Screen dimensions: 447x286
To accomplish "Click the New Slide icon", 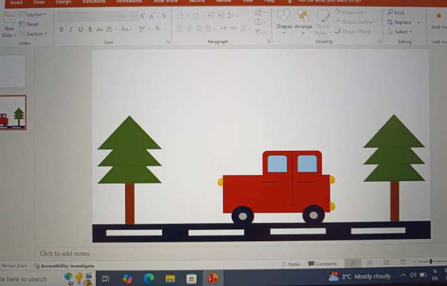I will [9, 24].
